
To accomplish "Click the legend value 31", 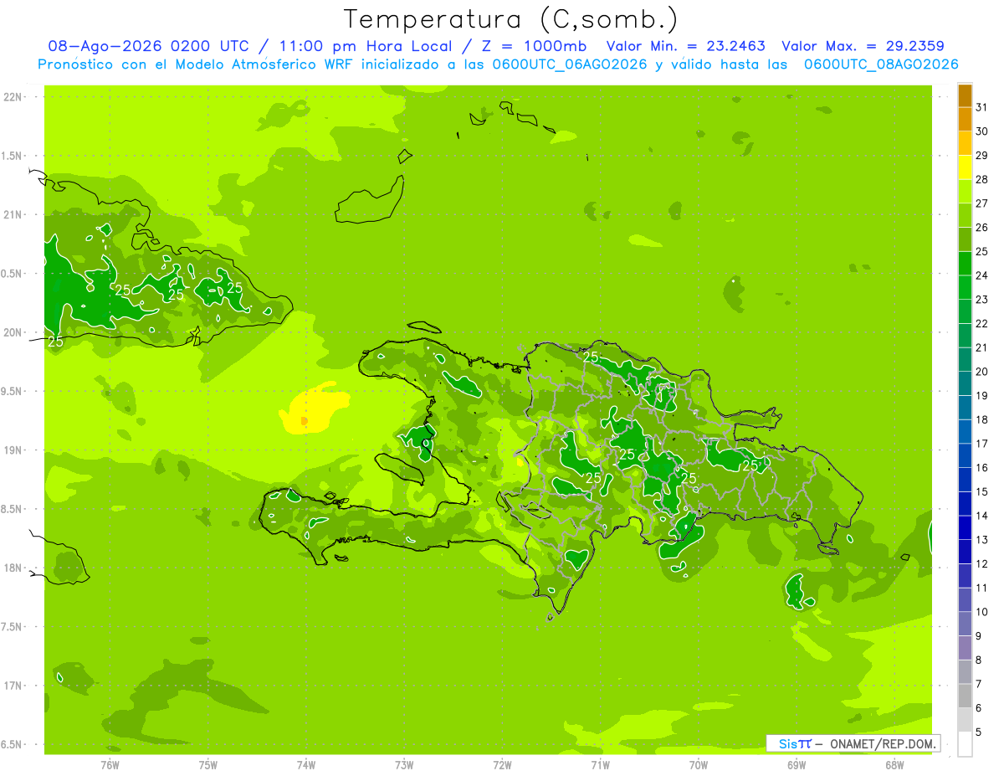I will [981, 107].
